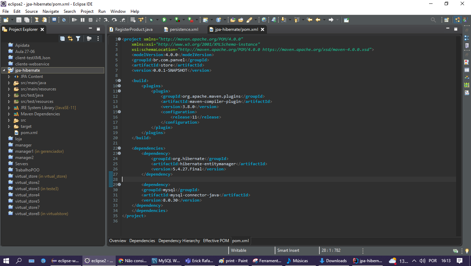The width and height of the screenshot is (471, 266).
Task: Click the Last Edit Location icon
Action: [310, 20]
